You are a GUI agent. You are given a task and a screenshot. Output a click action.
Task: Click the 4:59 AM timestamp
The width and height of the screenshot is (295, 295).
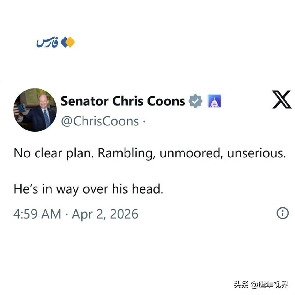37,214
